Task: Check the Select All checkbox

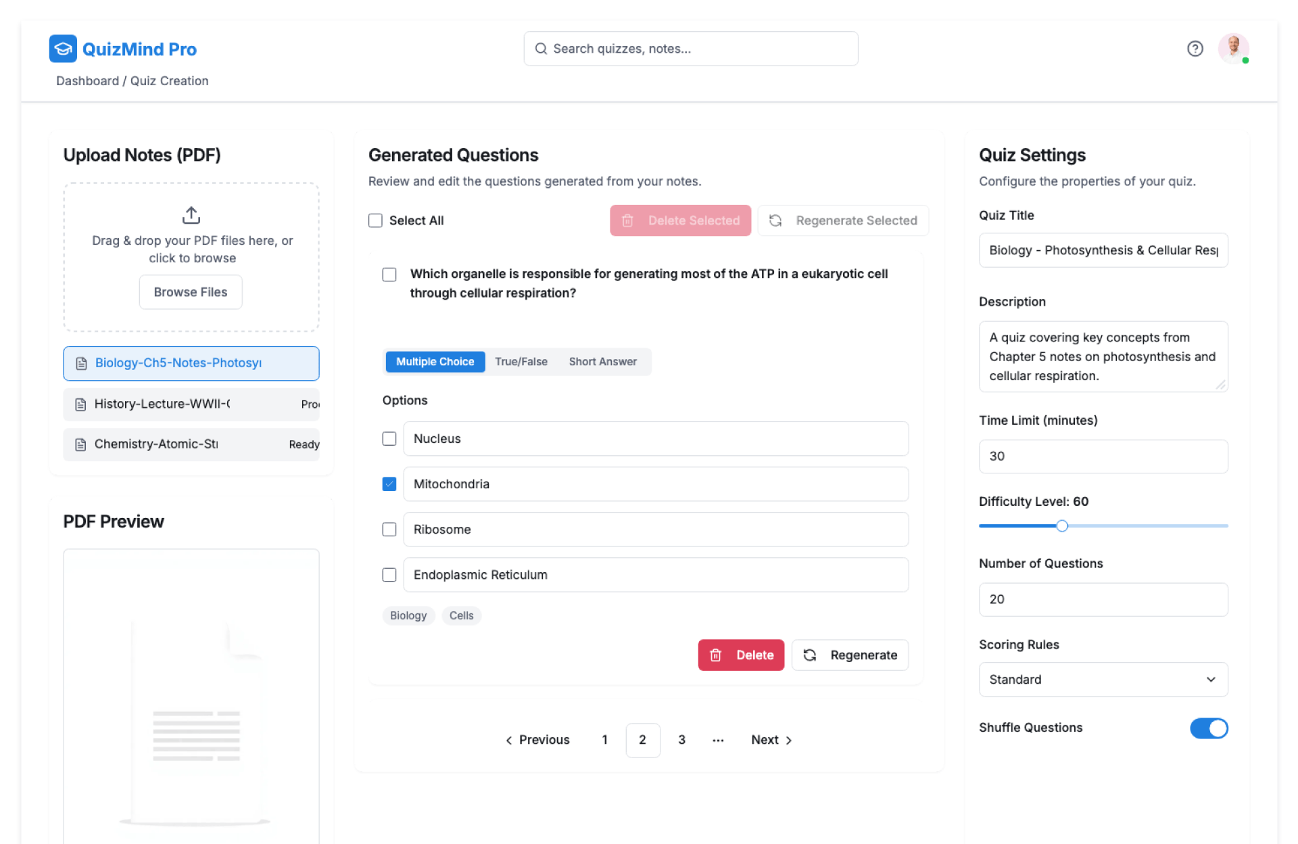Action: click(x=375, y=220)
